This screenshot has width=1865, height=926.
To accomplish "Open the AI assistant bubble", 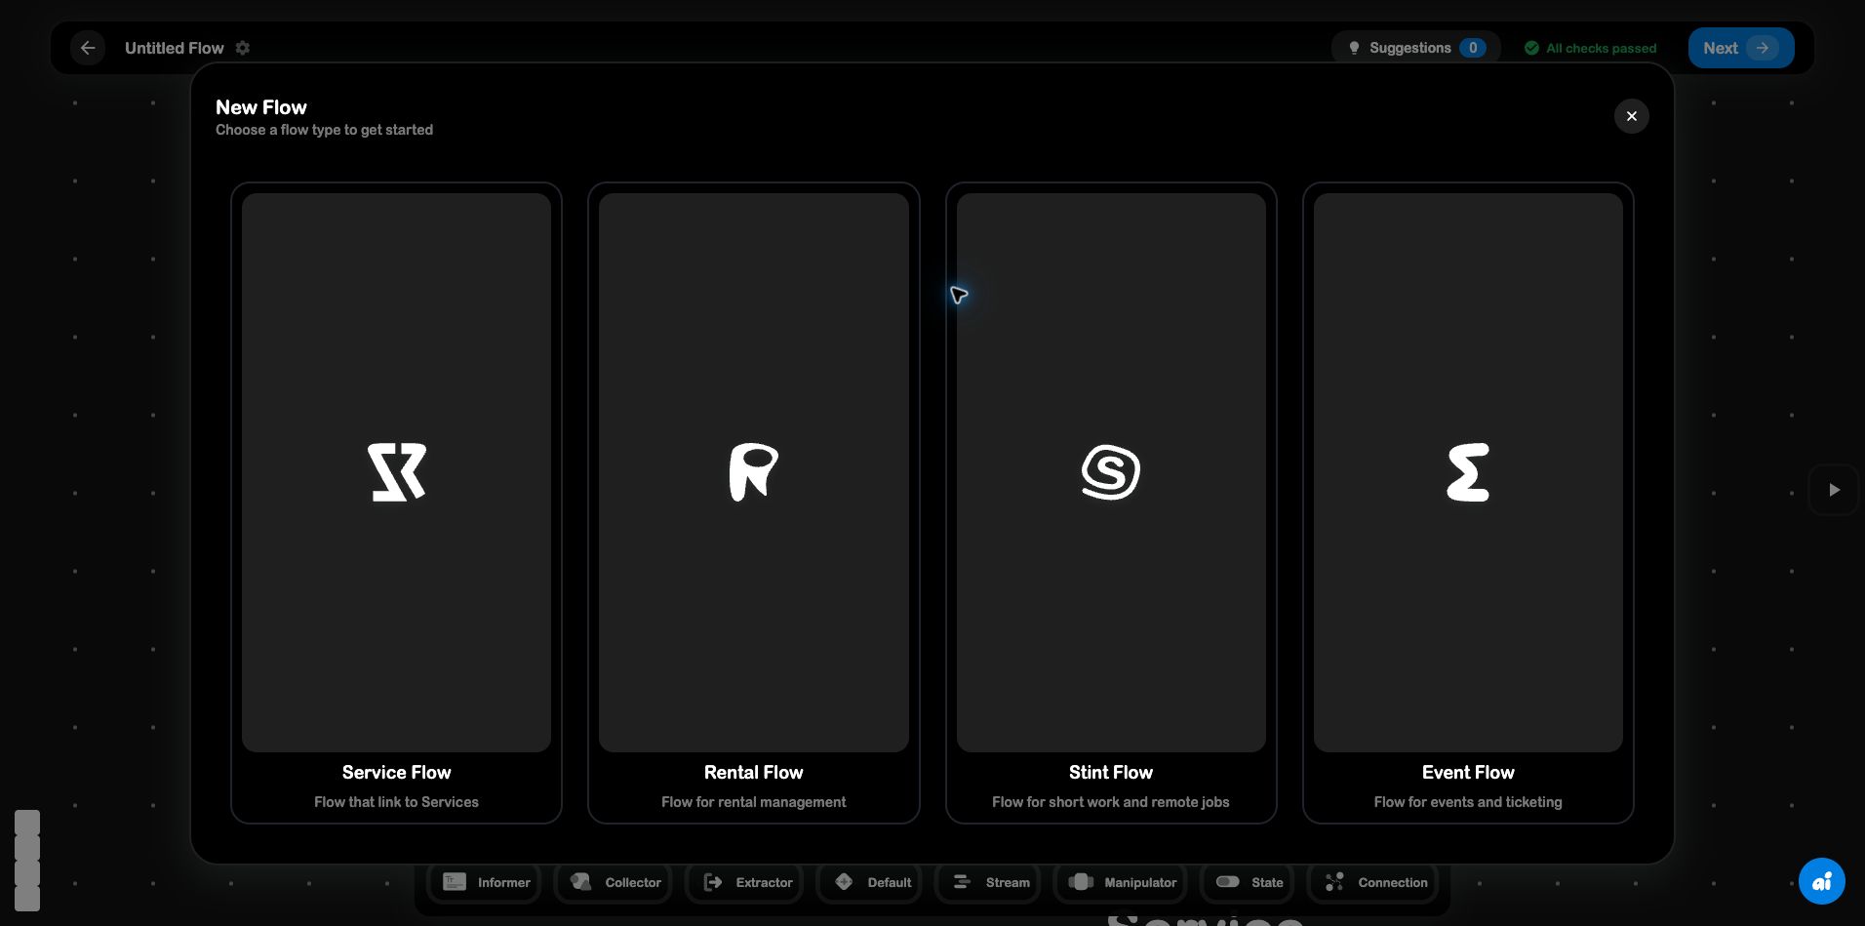I will [1821, 881].
